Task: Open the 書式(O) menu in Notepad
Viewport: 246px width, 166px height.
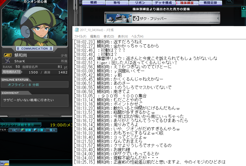Action: [109, 37]
